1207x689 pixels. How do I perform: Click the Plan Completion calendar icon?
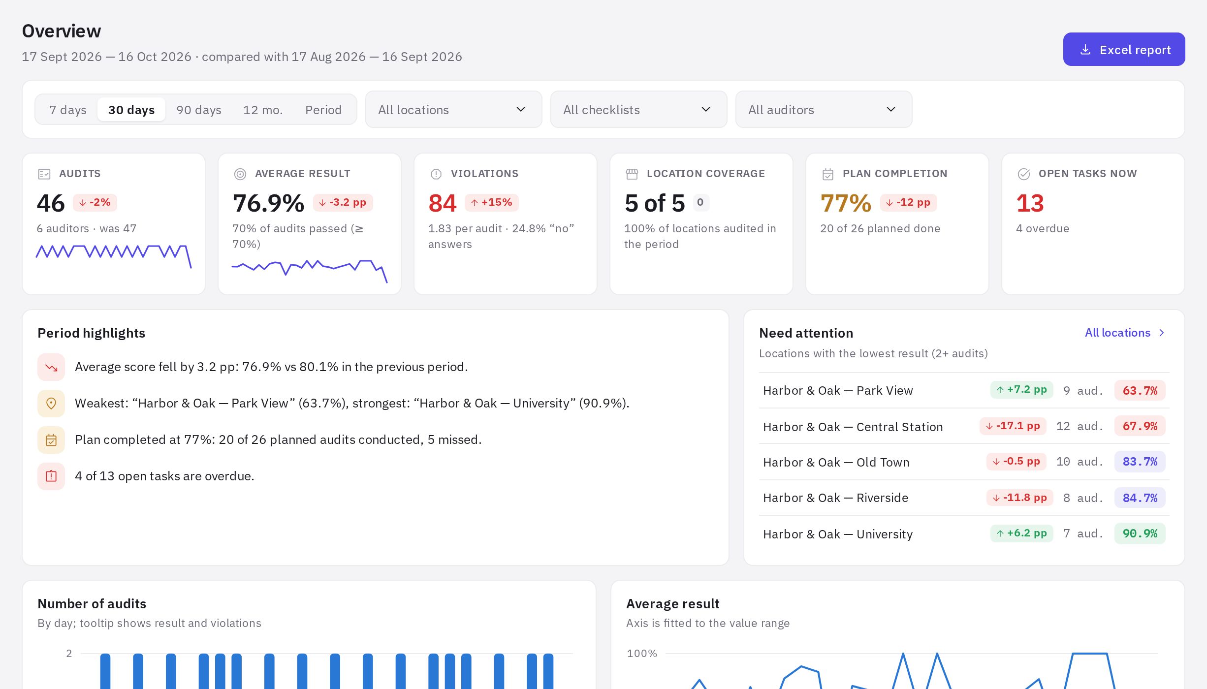828,174
